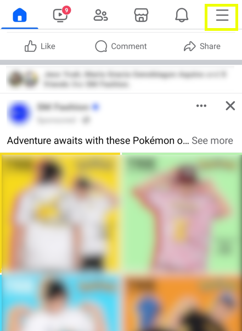
Task: Open the blue background product image
Action: [x=60, y=302]
